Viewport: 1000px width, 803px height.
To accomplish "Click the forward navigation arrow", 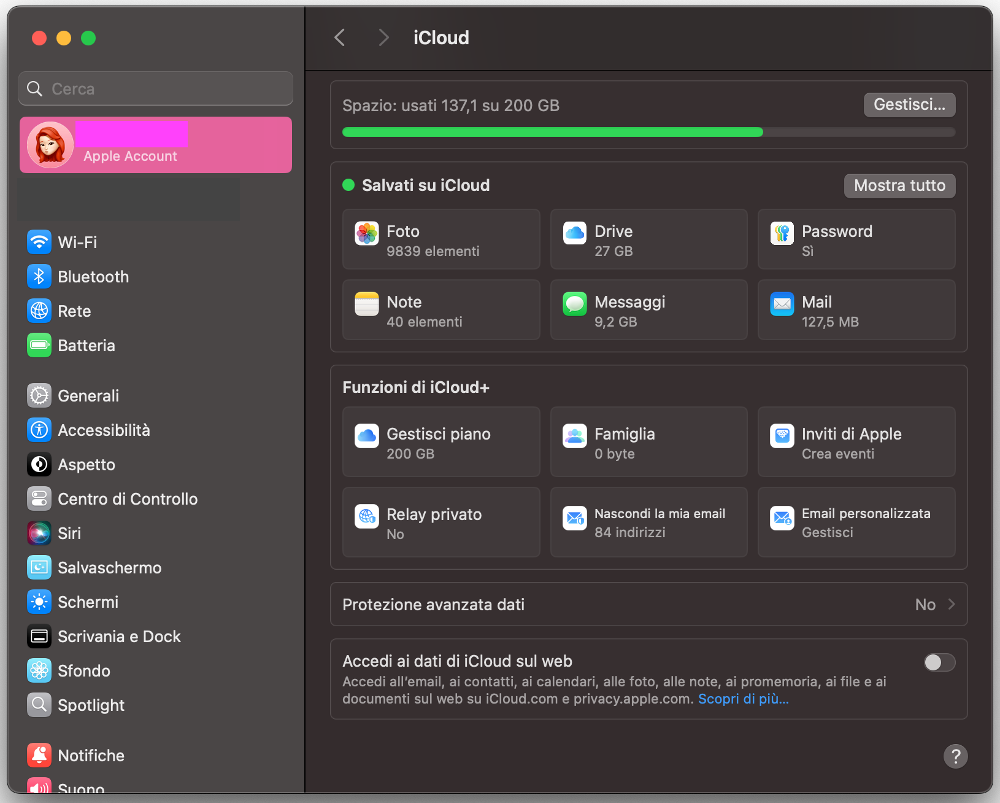I will 383,37.
